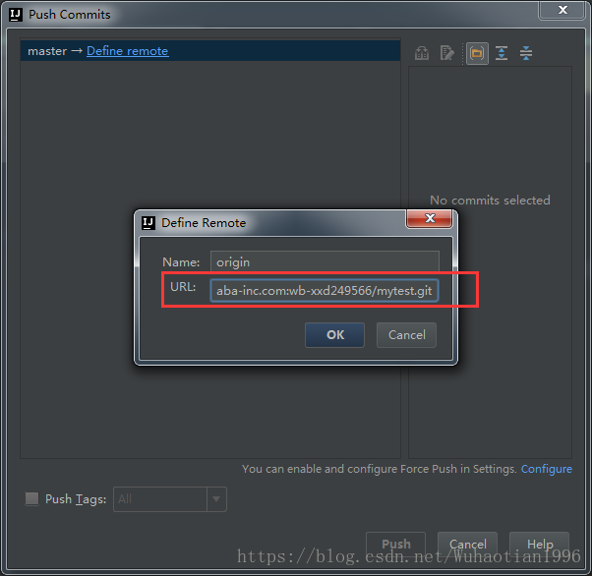Enable the Push Tags checkbox
Image resolution: width=592 pixels, height=576 pixels.
tap(32, 498)
